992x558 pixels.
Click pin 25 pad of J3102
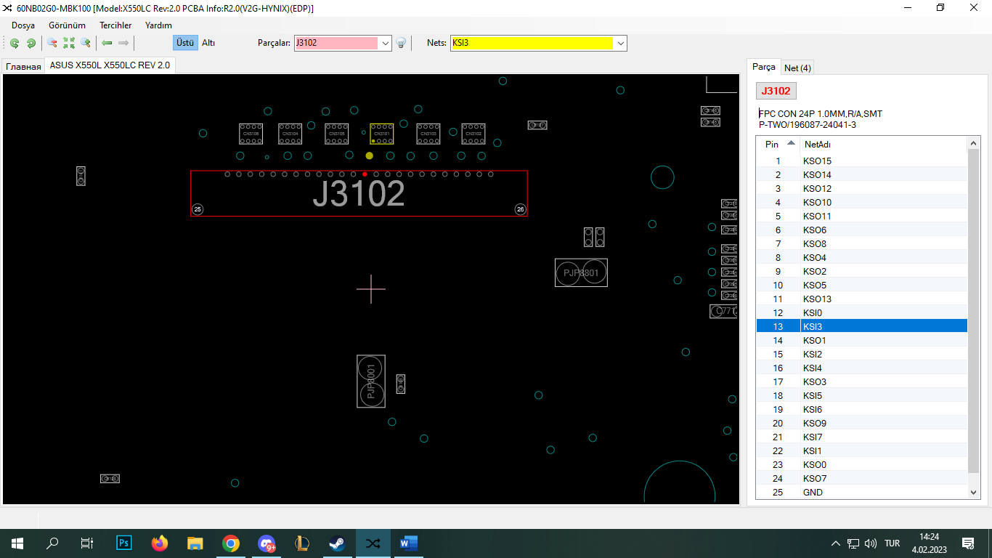point(198,209)
